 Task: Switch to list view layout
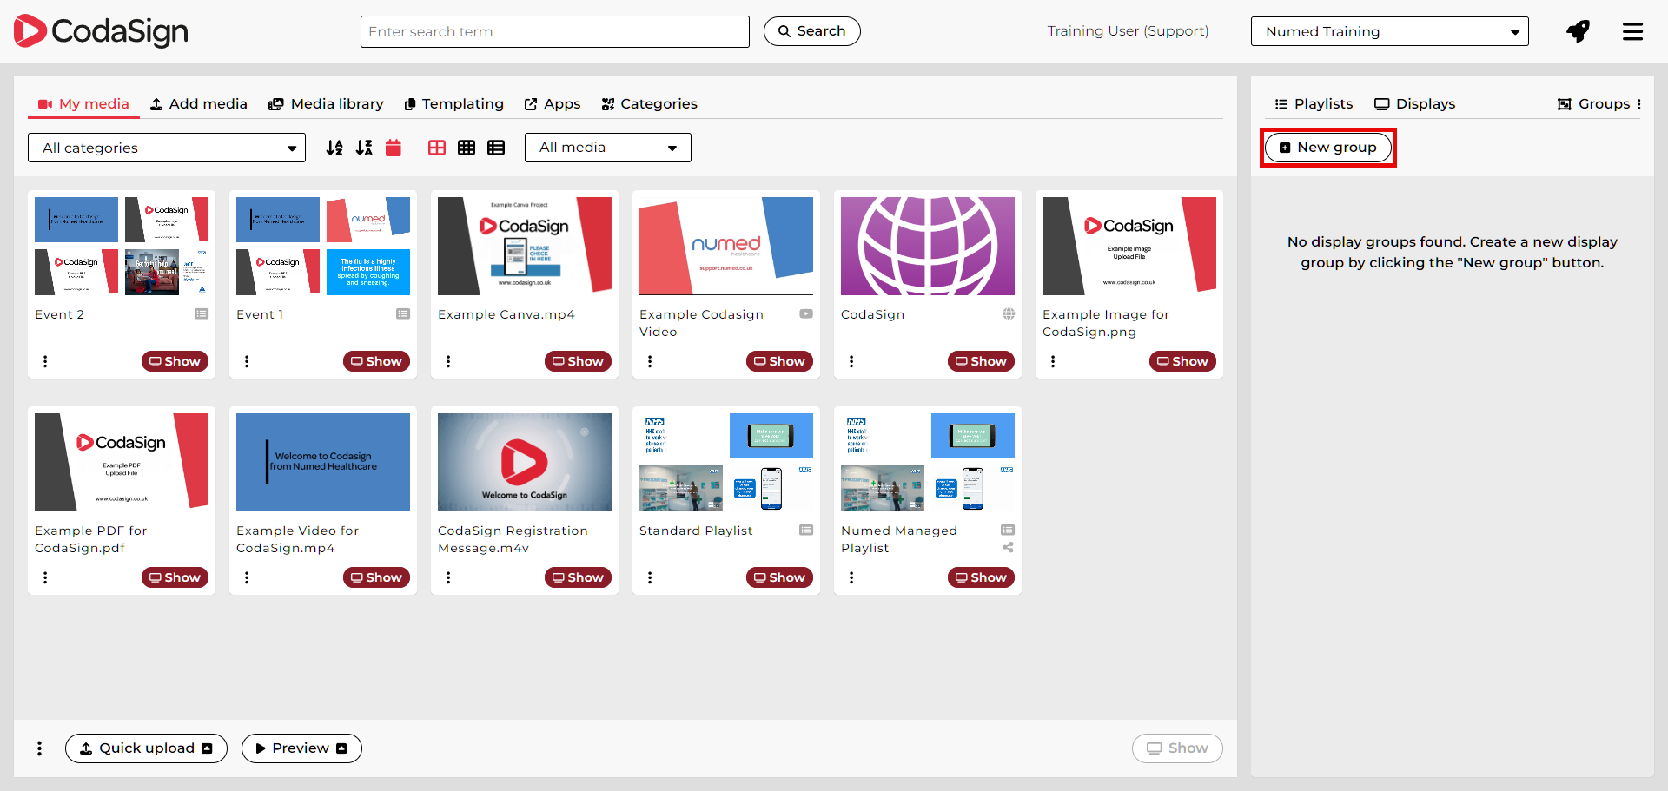click(x=496, y=148)
